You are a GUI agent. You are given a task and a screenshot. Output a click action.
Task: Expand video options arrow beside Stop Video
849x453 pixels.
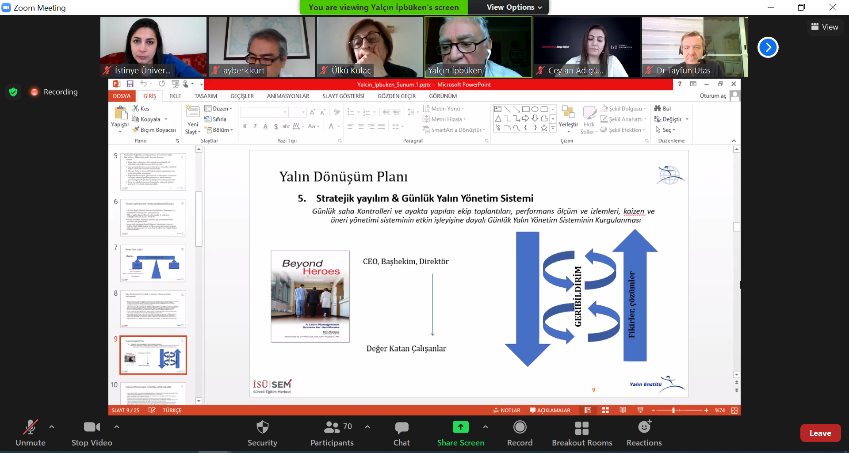[x=117, y=427]
